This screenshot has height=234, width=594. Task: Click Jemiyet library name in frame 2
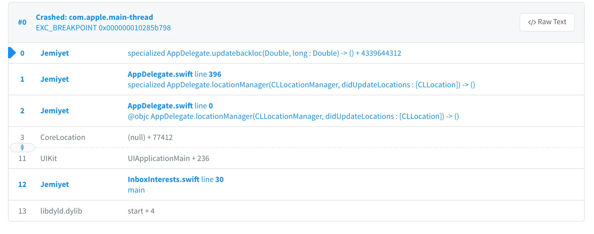click(x=55, y=111)
